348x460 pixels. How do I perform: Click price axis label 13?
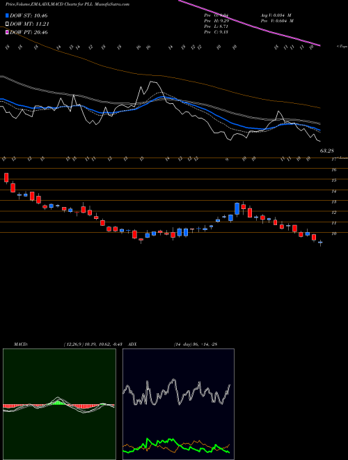click(333, 202)
